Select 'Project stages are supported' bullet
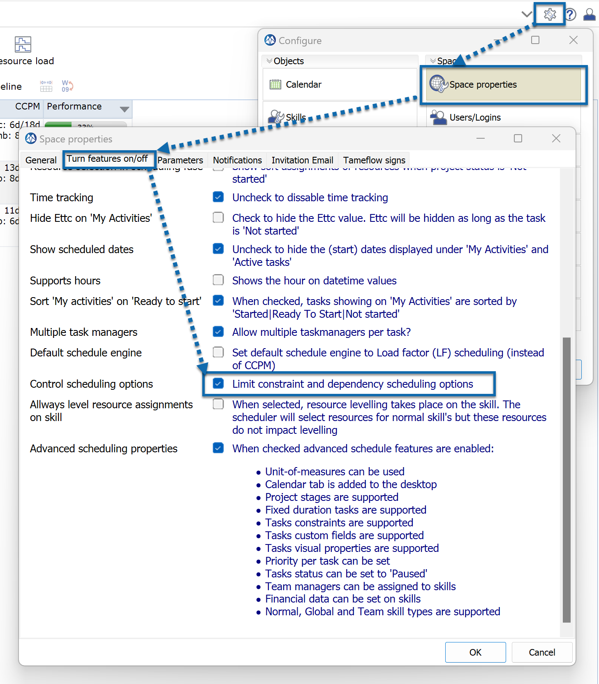The width and height of the screenshot is (599, 684). point(332,497)
